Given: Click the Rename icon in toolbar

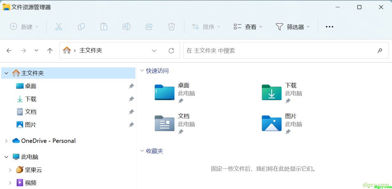Looking at the screenshot, I should (x=126, y=27).
